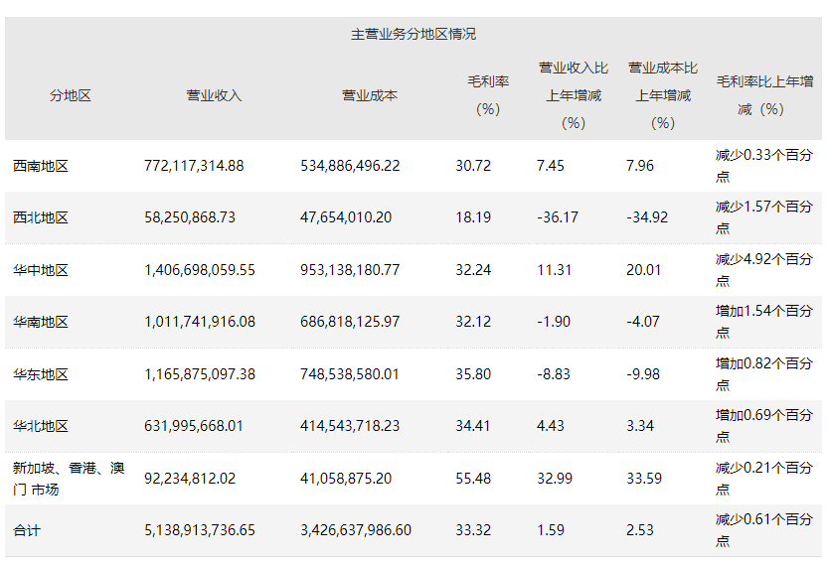
Task: Click the 新加坡、香港、澳门市场 row label
Action: 68,478
